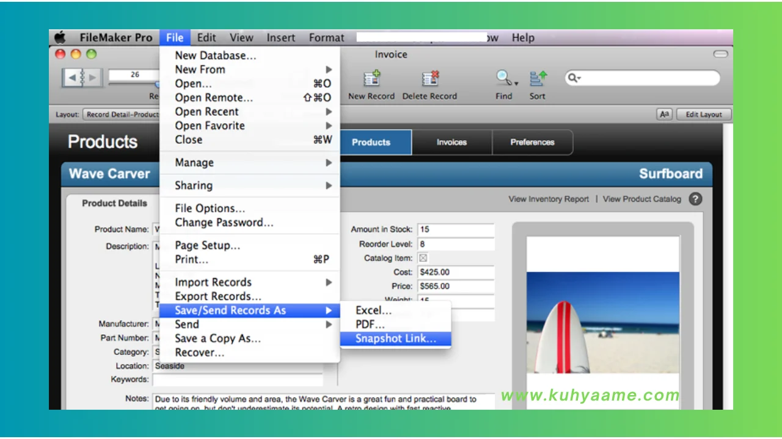The width and height of the screenshot is (782, 439).
Task: Select File Options menu item
Action: click(249, 209)
